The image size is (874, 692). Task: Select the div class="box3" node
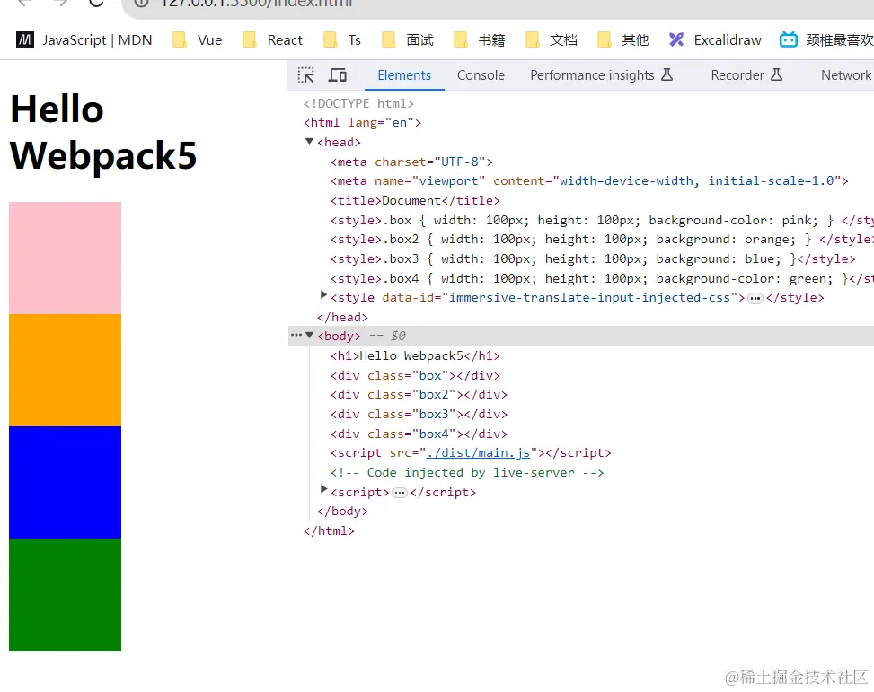coord(419,415)
